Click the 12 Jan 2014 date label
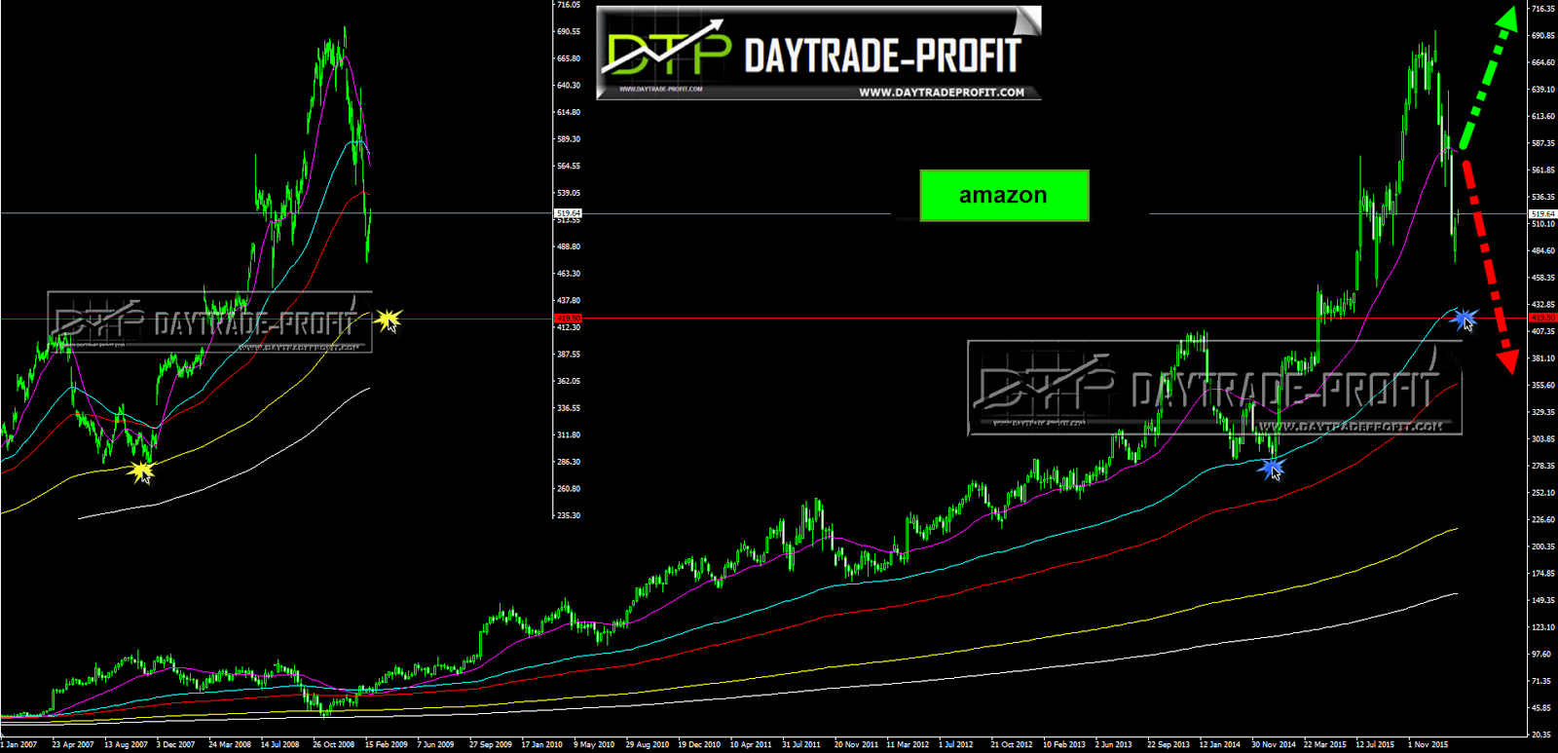Viewport: 1558px width, 753px height. click(x=1220, y=745)
